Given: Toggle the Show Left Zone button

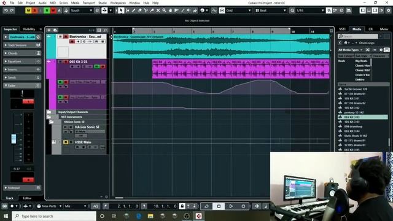Looking at the screenshot, I should coord(363,10).
